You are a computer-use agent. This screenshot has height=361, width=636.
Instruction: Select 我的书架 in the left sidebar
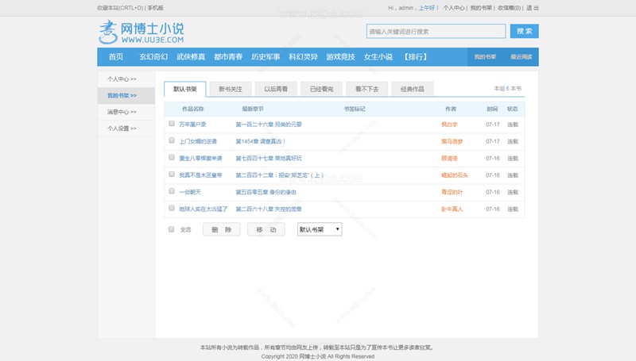[122, 95]
